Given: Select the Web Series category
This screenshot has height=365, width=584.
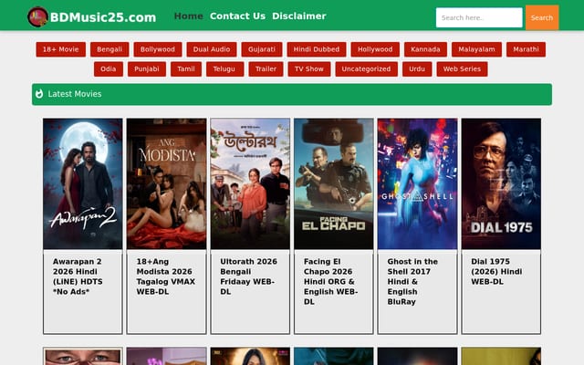Looking at the screenshot, I should [462, 69].
